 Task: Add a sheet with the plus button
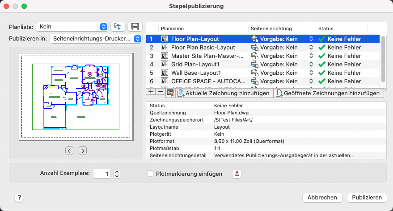coord(151,92)
